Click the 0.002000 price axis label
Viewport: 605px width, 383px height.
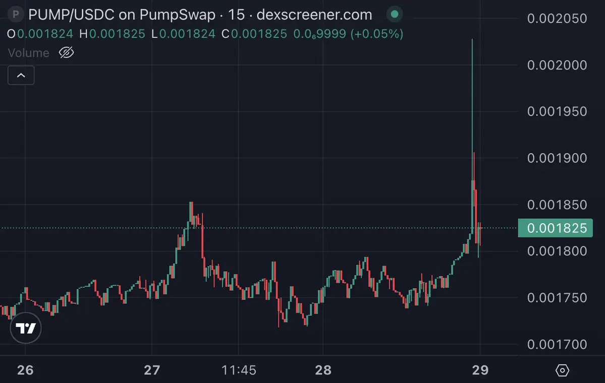(557, 65)
